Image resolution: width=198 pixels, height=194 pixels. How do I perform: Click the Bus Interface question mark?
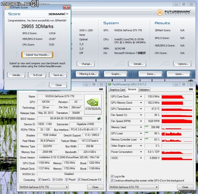click(x=101, y=129)
